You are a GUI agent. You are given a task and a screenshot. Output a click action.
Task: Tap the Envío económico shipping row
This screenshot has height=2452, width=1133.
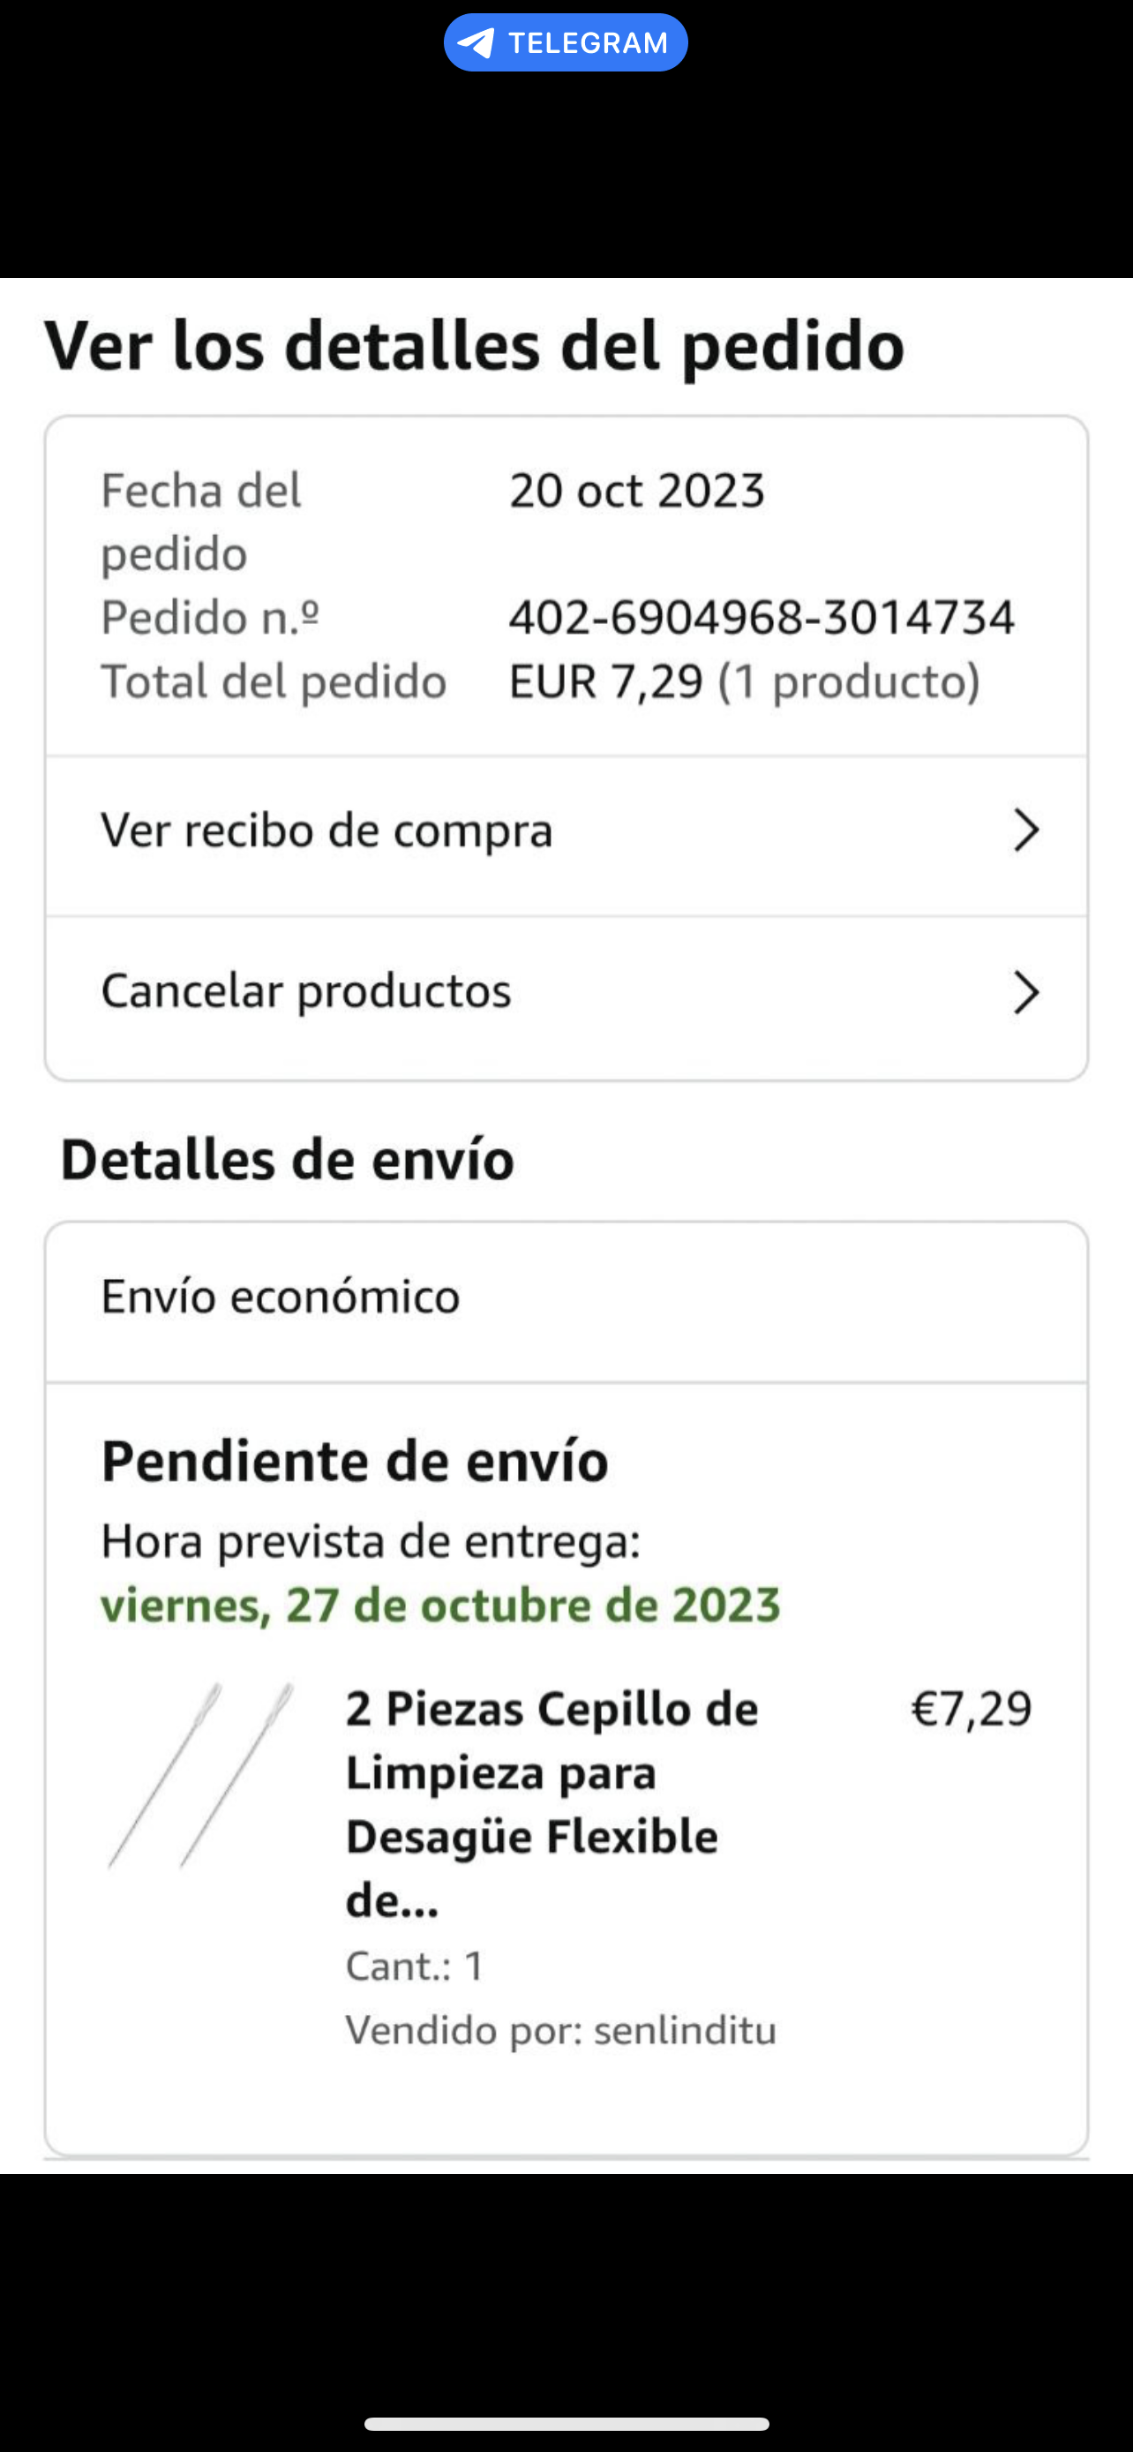pyautogui.click(x=281, y=1297)
